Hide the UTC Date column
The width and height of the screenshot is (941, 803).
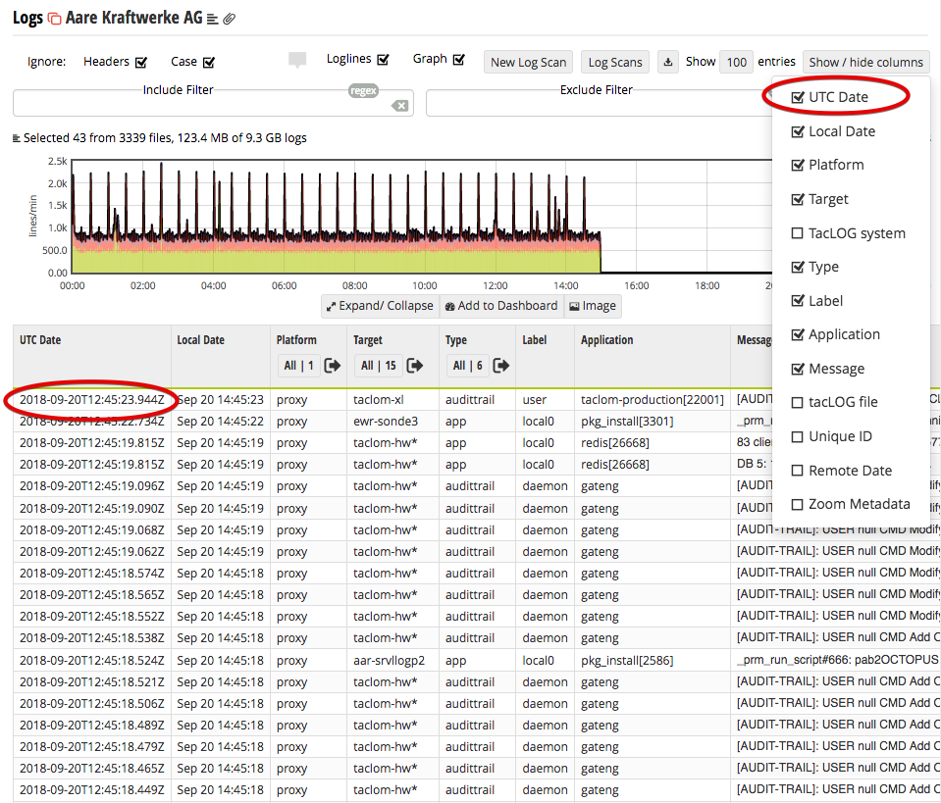click(798, 97)
